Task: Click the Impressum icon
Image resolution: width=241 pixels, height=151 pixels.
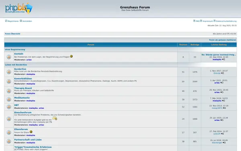Action: (x=201, y=21)
